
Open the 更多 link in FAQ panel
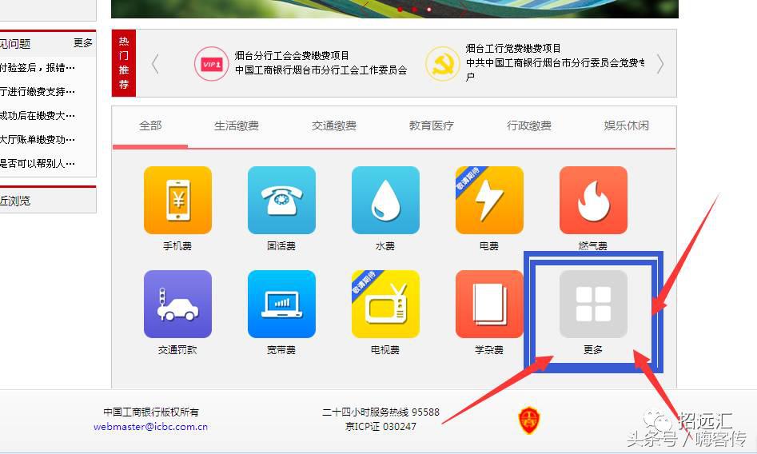pyautogui.click(x=82, y=43)
